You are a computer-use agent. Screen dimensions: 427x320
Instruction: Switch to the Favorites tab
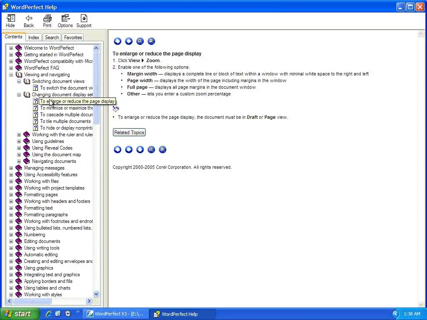pos(73,37)
